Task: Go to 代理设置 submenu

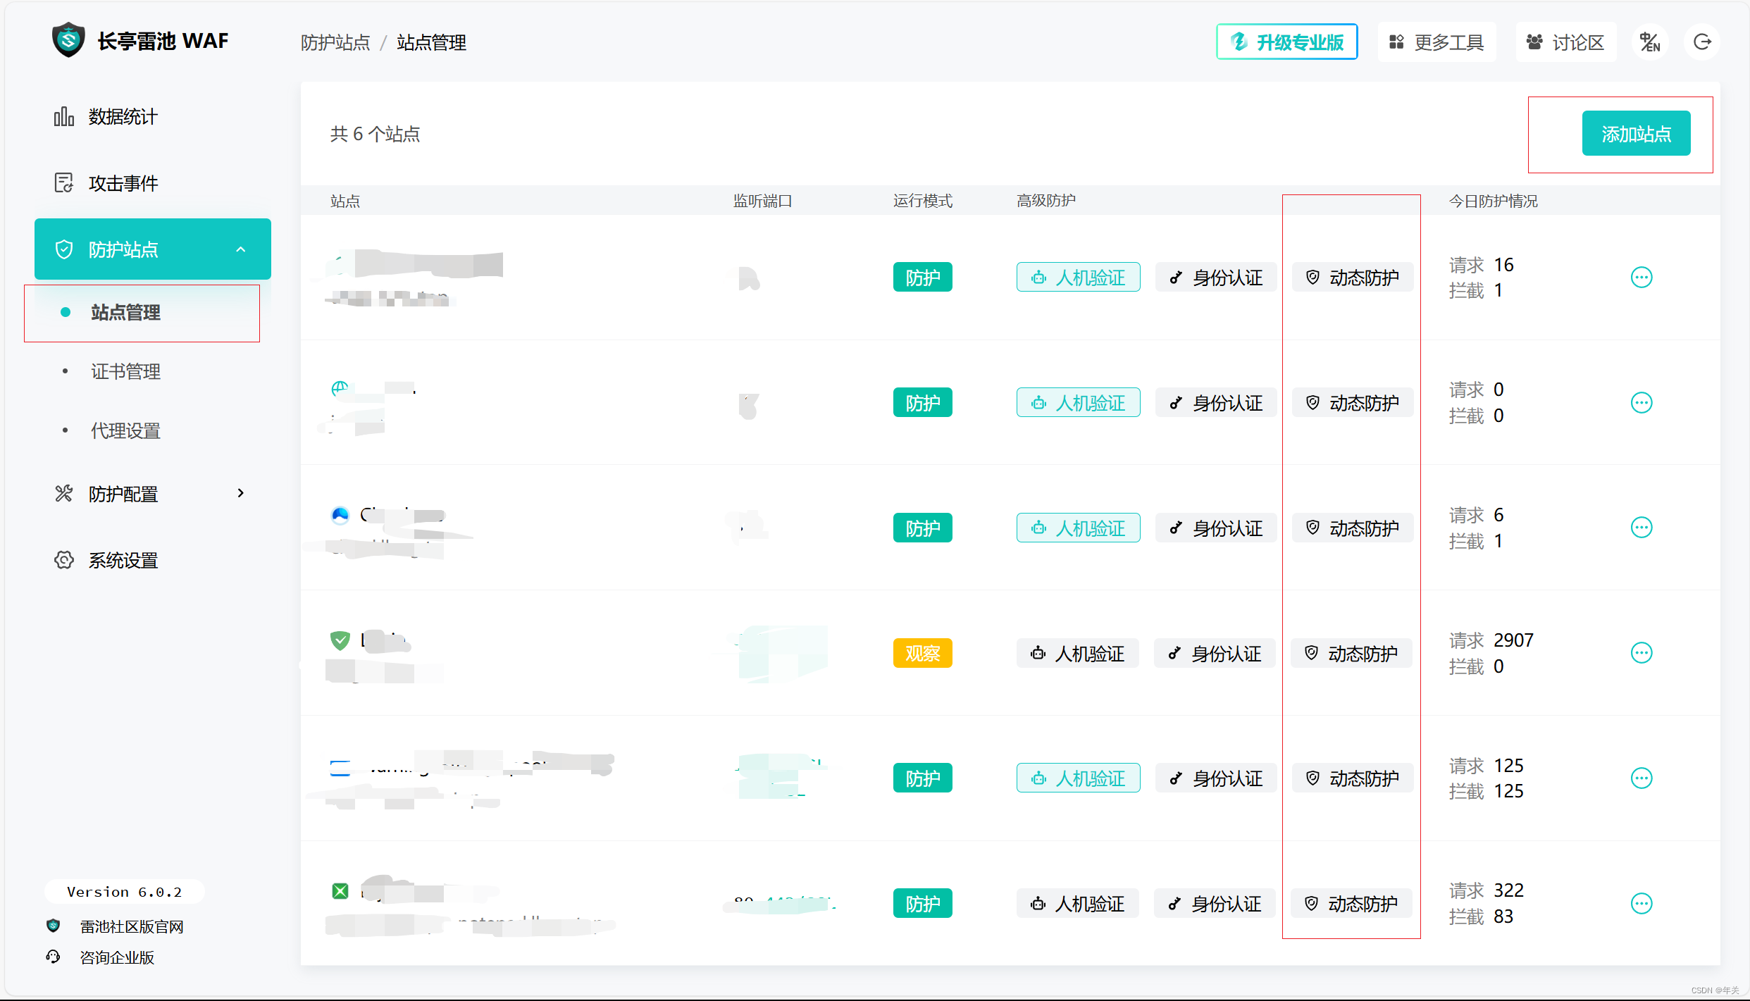Action: click(125, 430)
